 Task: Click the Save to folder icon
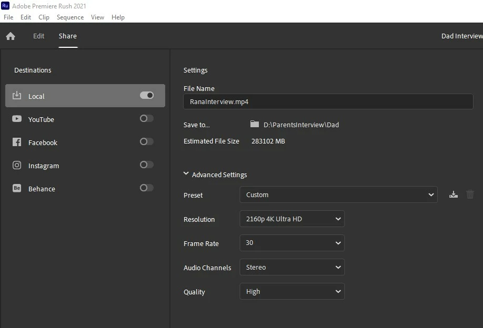tap(255, 125)
